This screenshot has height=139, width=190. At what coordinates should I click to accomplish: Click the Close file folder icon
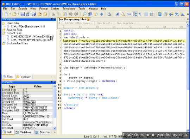coord(39,14)
